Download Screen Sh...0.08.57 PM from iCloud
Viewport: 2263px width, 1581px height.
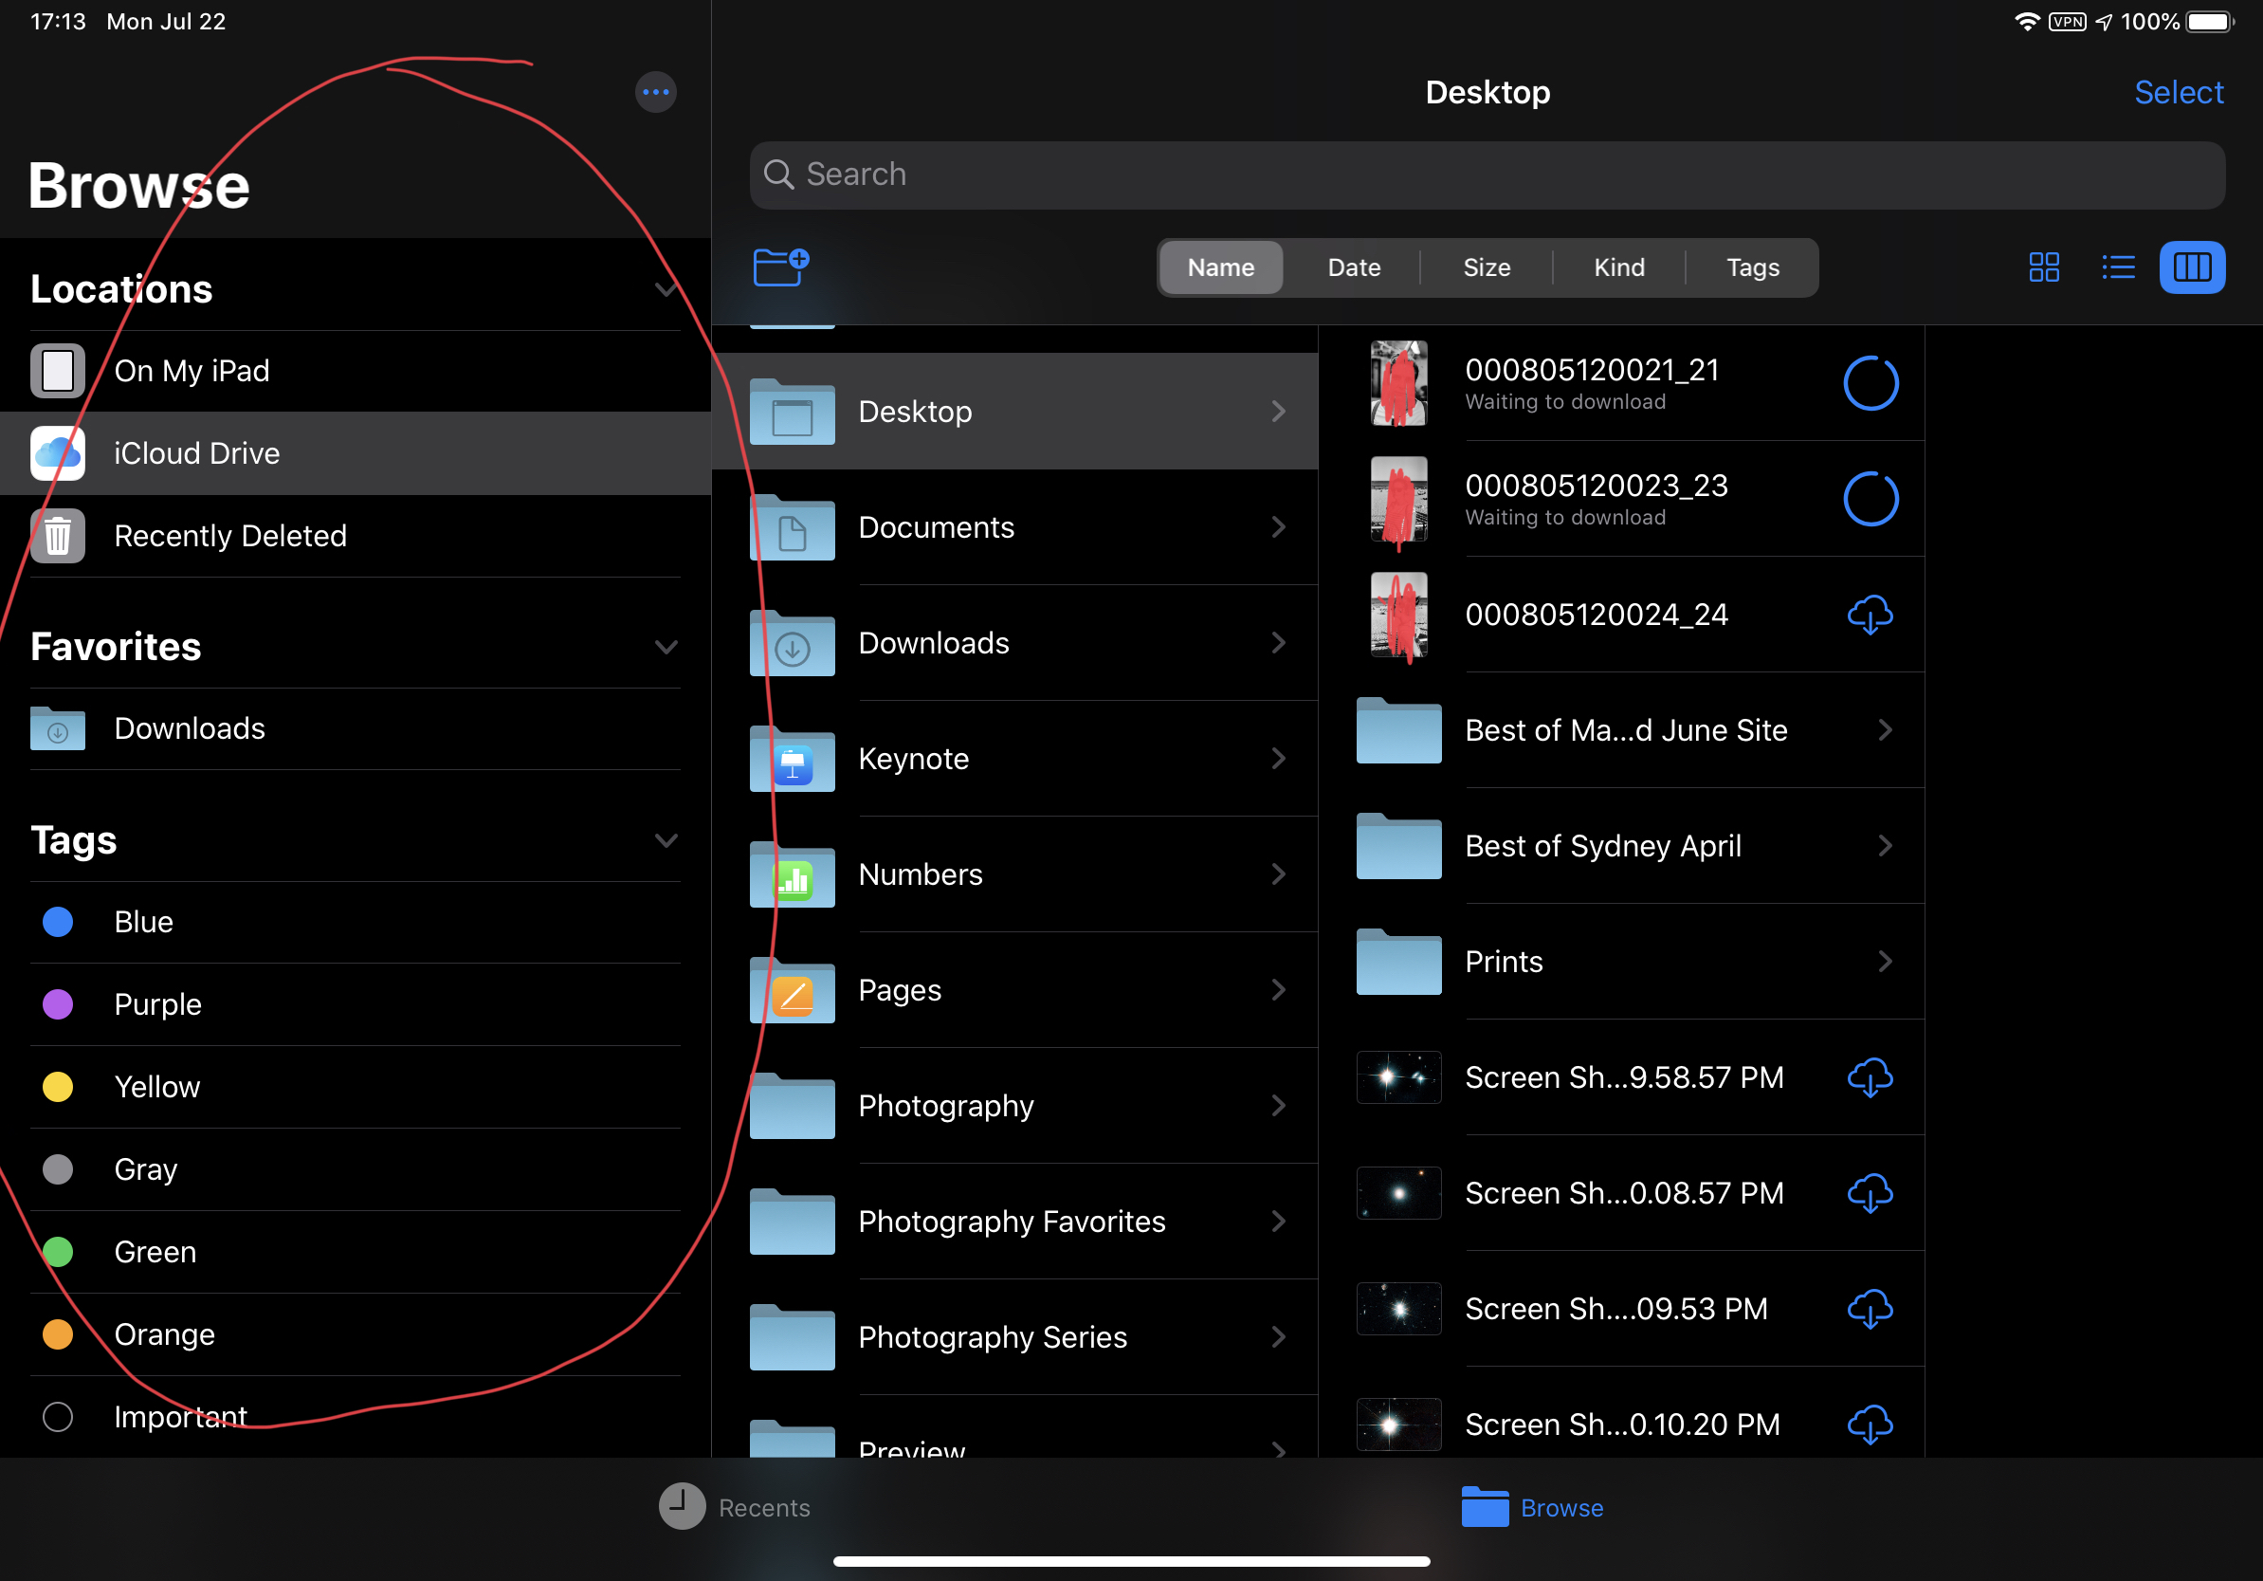coord(1869,1193)
